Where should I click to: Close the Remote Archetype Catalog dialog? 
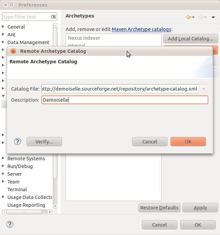pos(13,51)
